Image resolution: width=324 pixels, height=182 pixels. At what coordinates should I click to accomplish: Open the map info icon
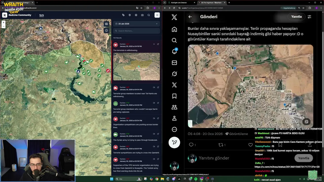pyautogui.click(x=107, y=31)
